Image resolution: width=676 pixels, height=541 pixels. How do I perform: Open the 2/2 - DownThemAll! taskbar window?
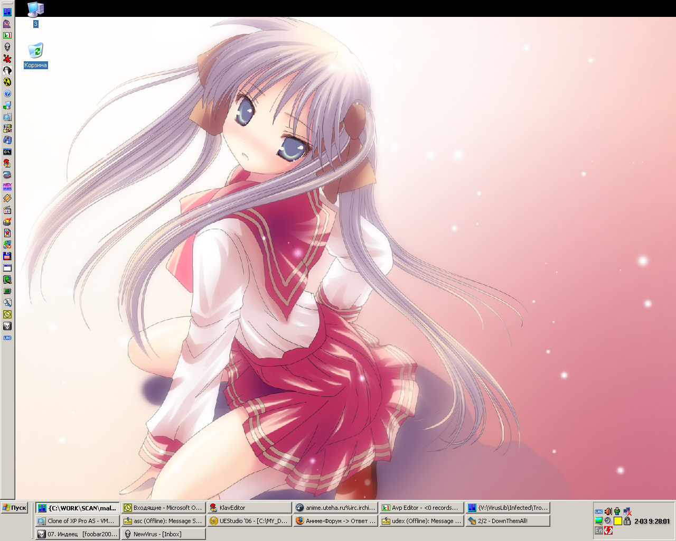pos(508,521)
